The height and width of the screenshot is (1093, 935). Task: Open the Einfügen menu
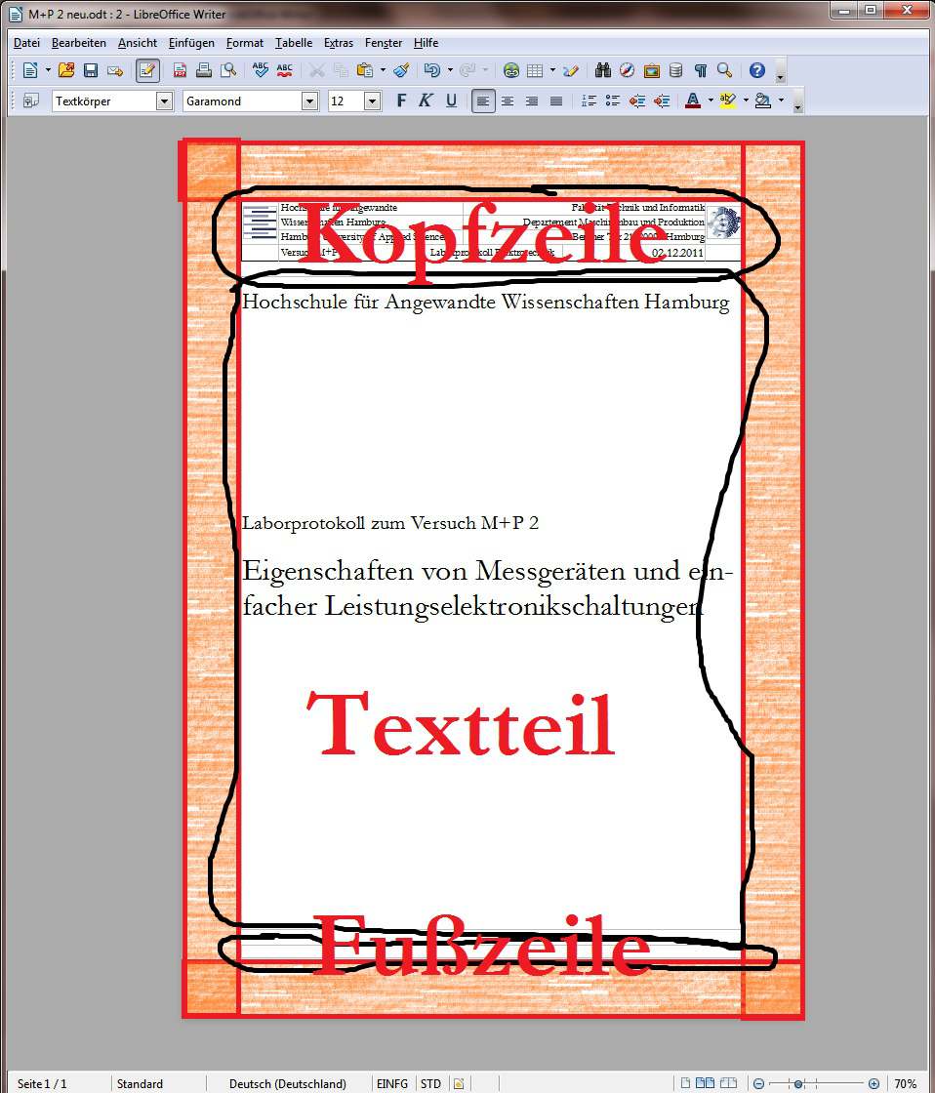click(191, 43)
